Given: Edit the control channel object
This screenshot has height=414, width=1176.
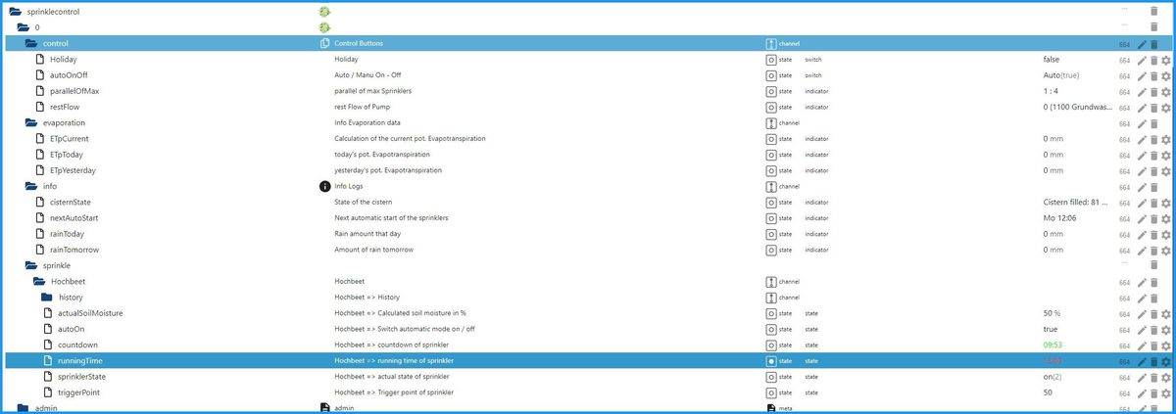Looking at the screenshot, I should [x=1142, y=44].
